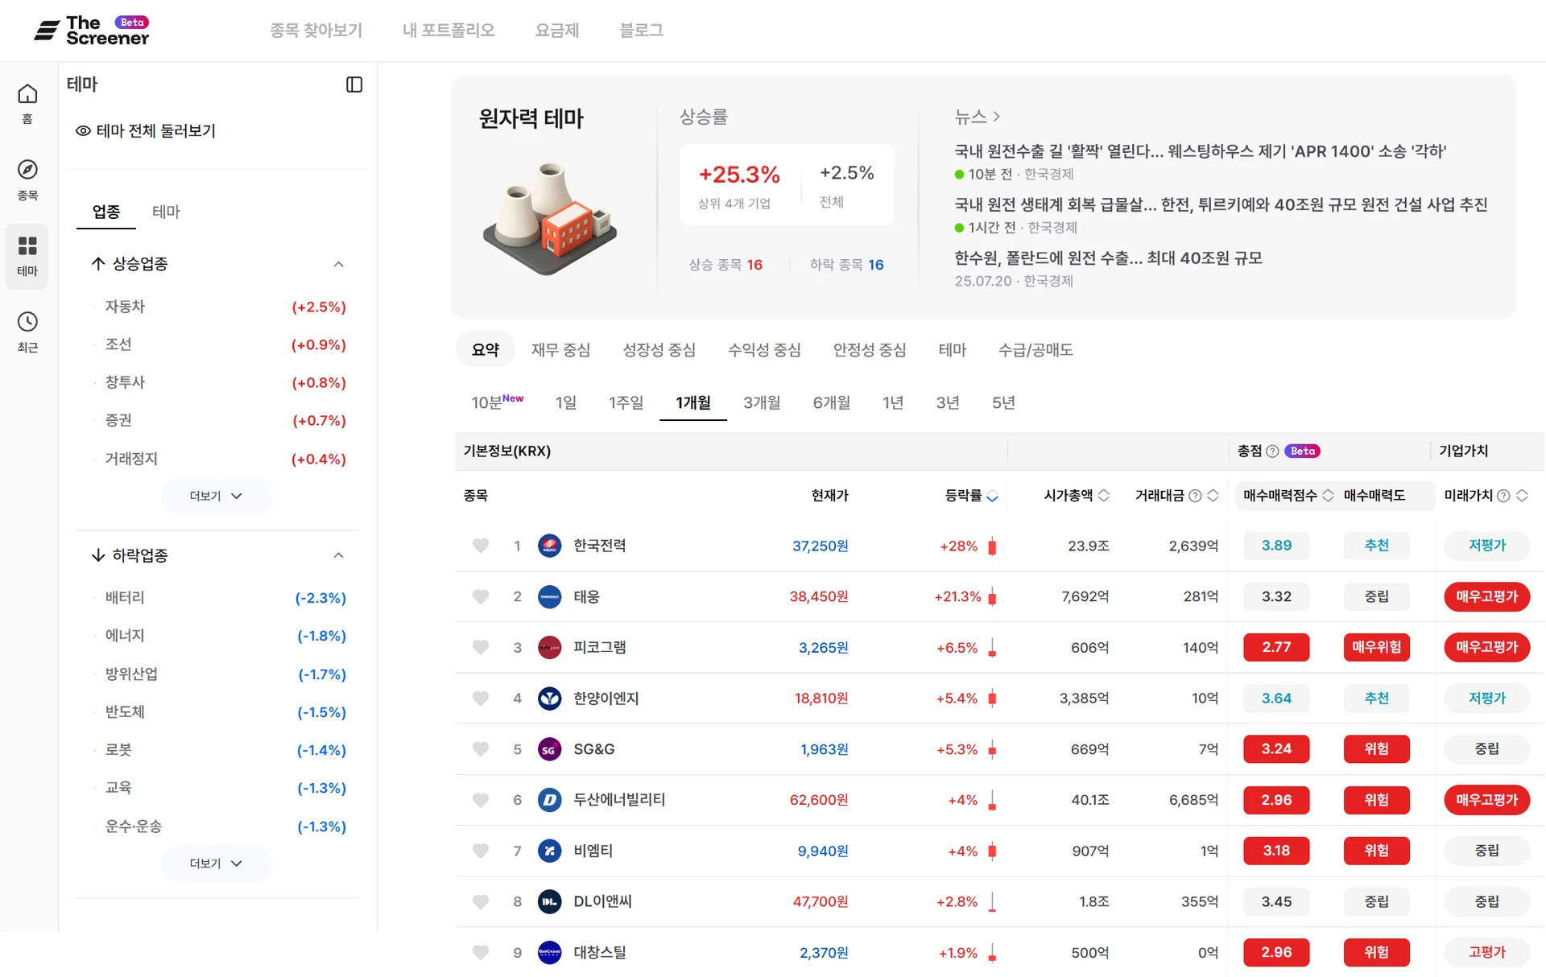
Task: Open the 뉴스 link
Action: click(977, 117)
